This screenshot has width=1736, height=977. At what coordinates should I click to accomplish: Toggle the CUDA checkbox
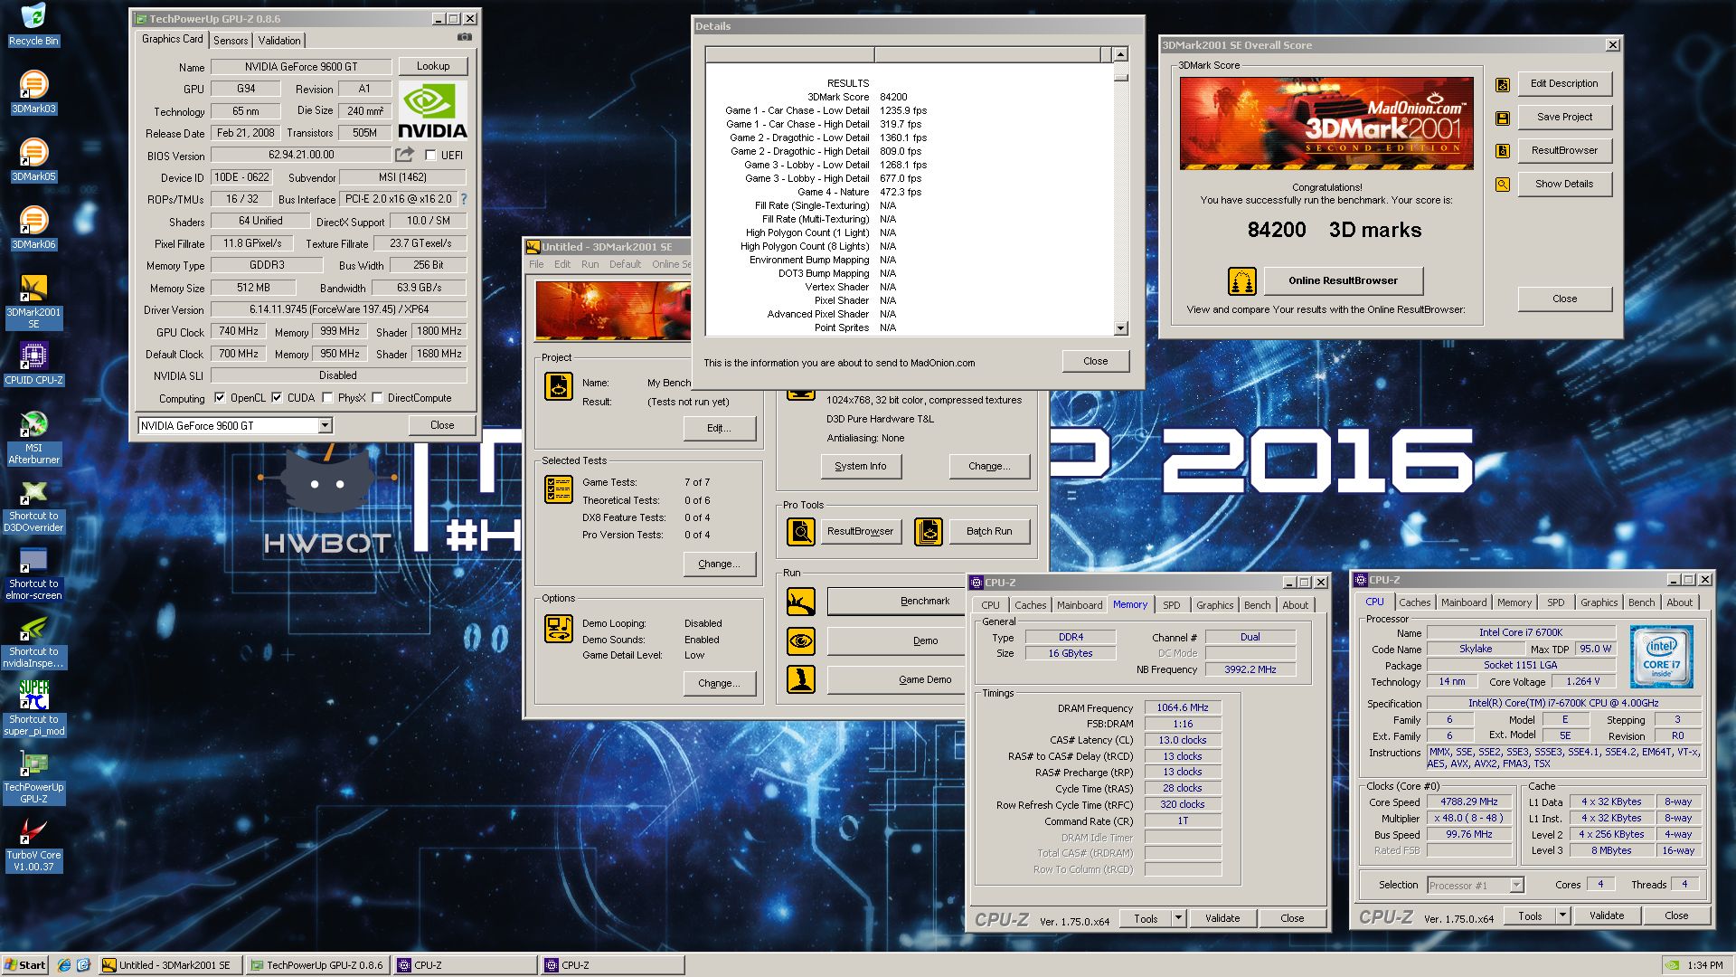click(277, 398)
